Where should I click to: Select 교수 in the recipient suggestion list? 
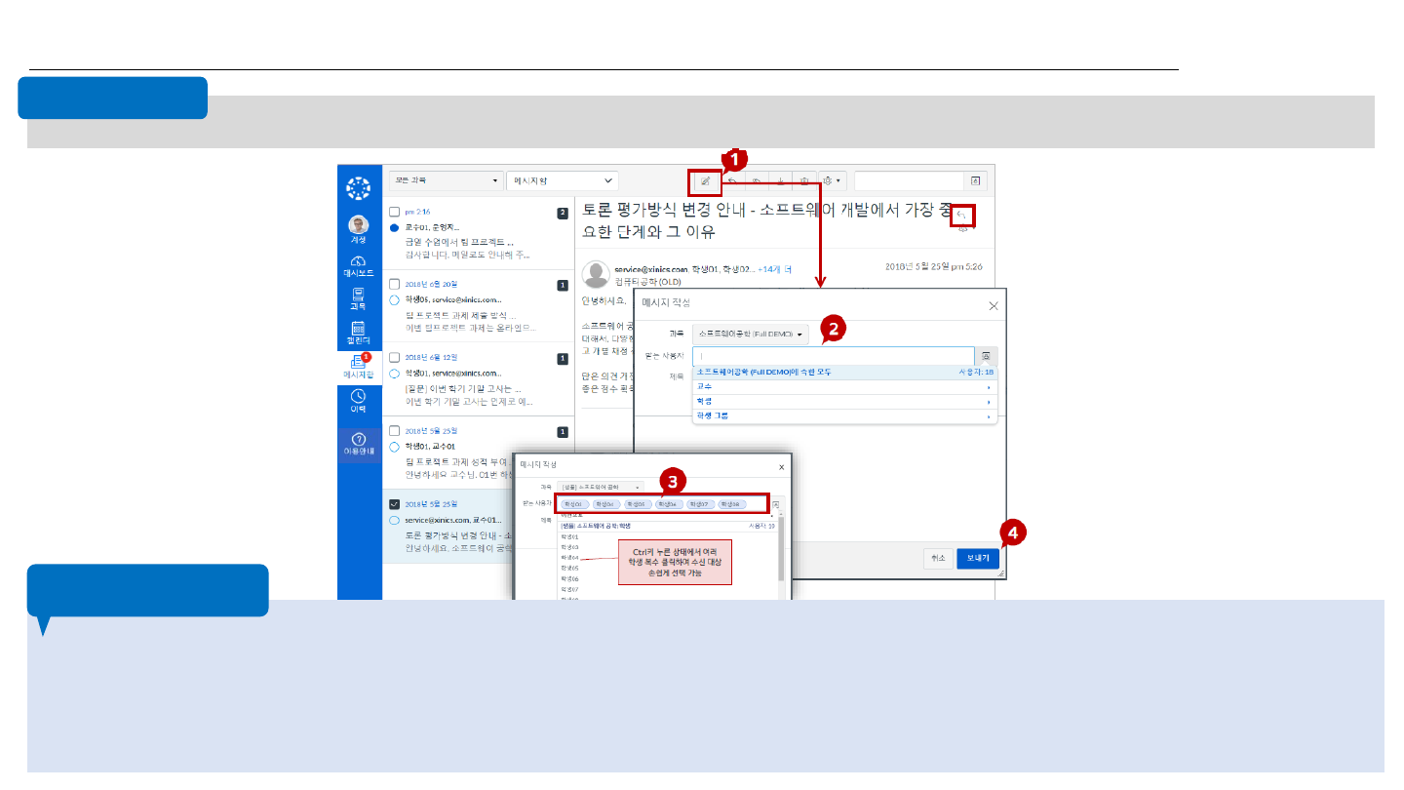click(843, 386)
